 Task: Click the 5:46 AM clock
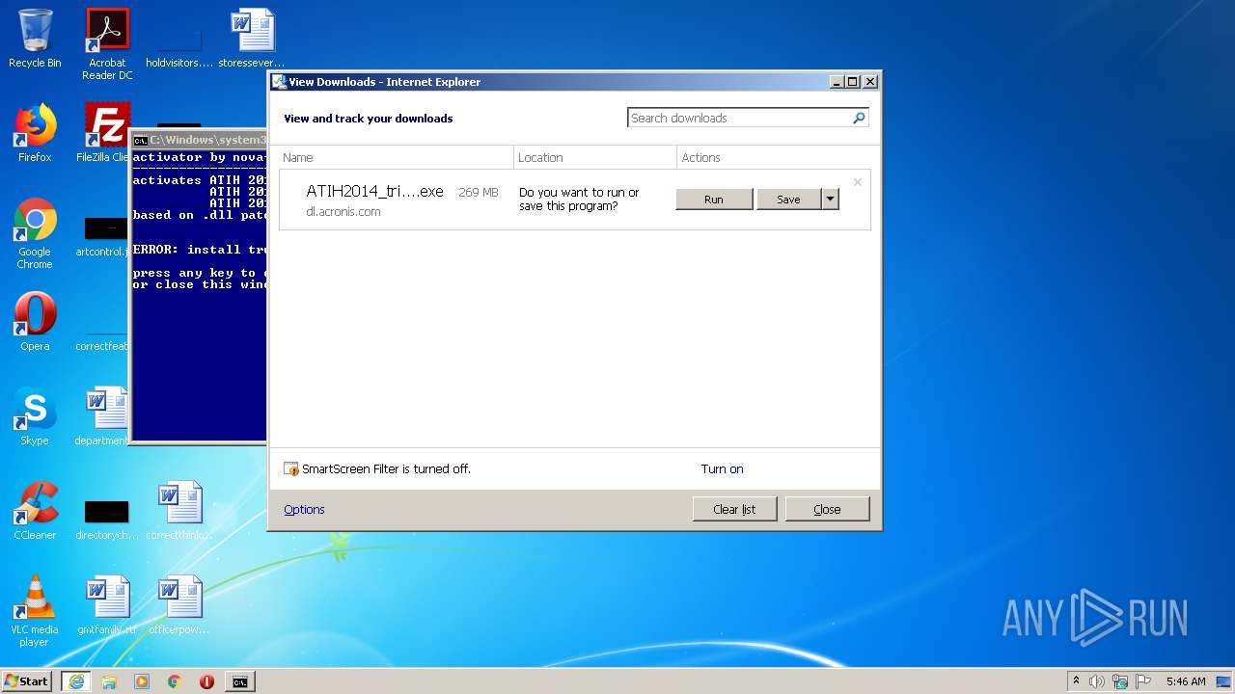1186,681
